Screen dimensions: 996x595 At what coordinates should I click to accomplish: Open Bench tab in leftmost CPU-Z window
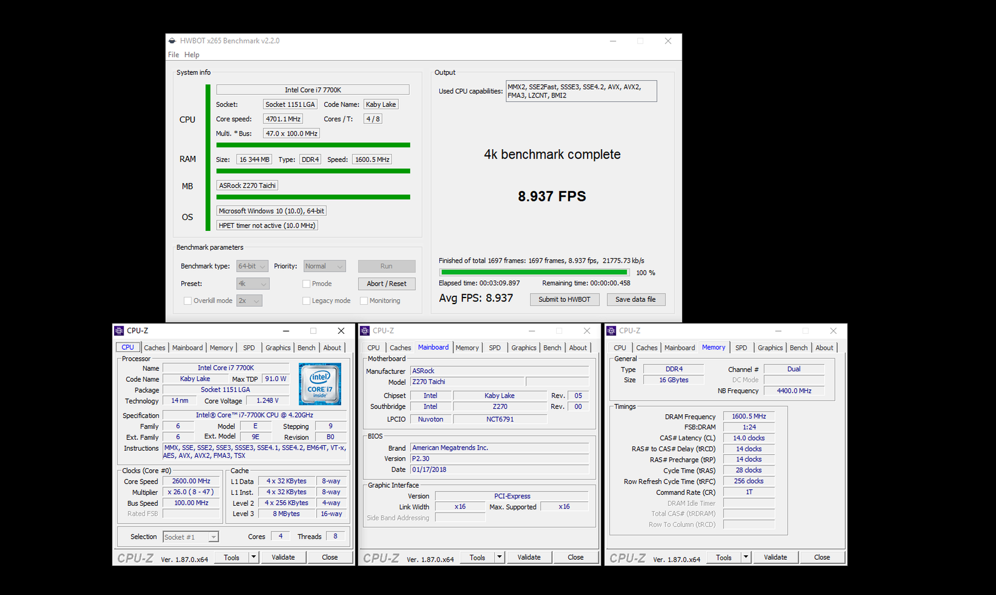coord(306,348)
